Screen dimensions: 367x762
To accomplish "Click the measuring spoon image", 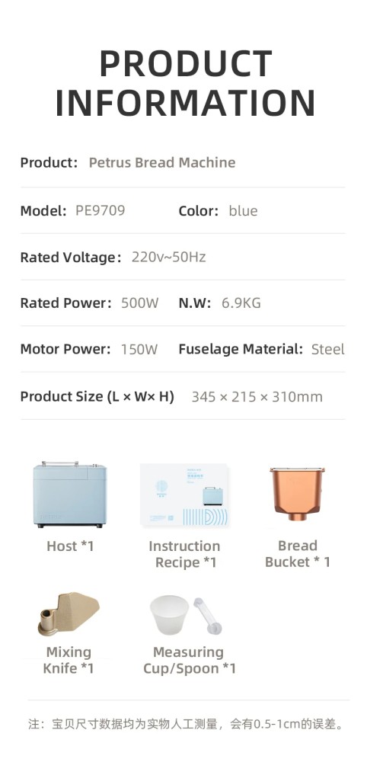I will coord(207,615).
